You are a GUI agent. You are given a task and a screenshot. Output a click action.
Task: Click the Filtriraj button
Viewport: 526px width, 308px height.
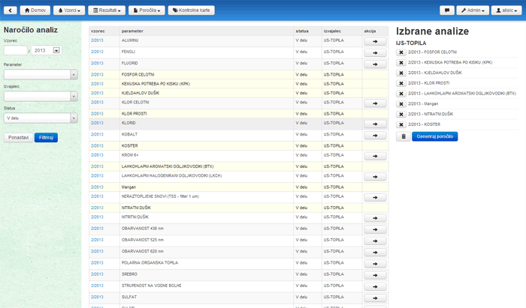46,137
